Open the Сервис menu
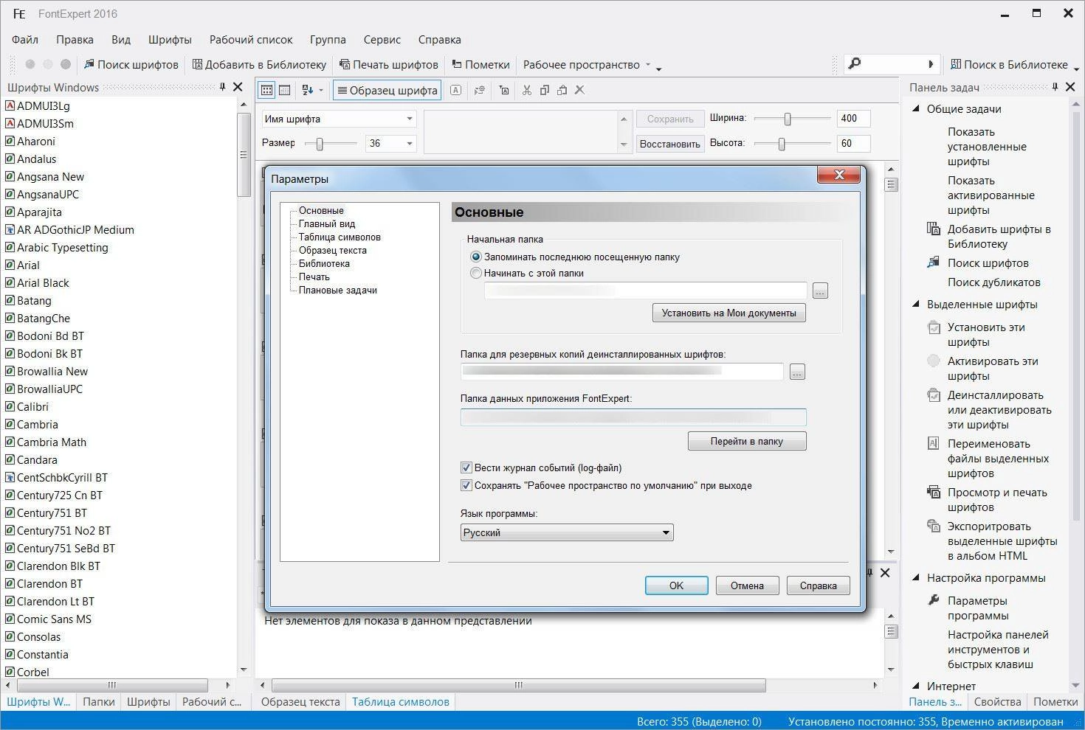The height and width of the screenshot is (730, 1085). (382, 39)
